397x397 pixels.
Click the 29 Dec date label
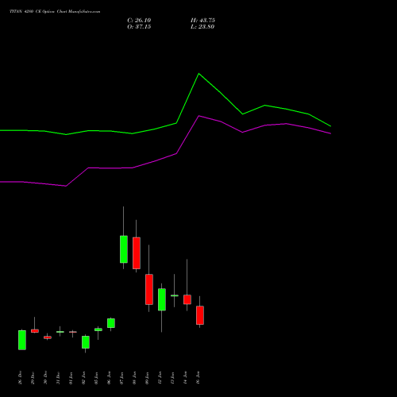(x=33, y=378)
